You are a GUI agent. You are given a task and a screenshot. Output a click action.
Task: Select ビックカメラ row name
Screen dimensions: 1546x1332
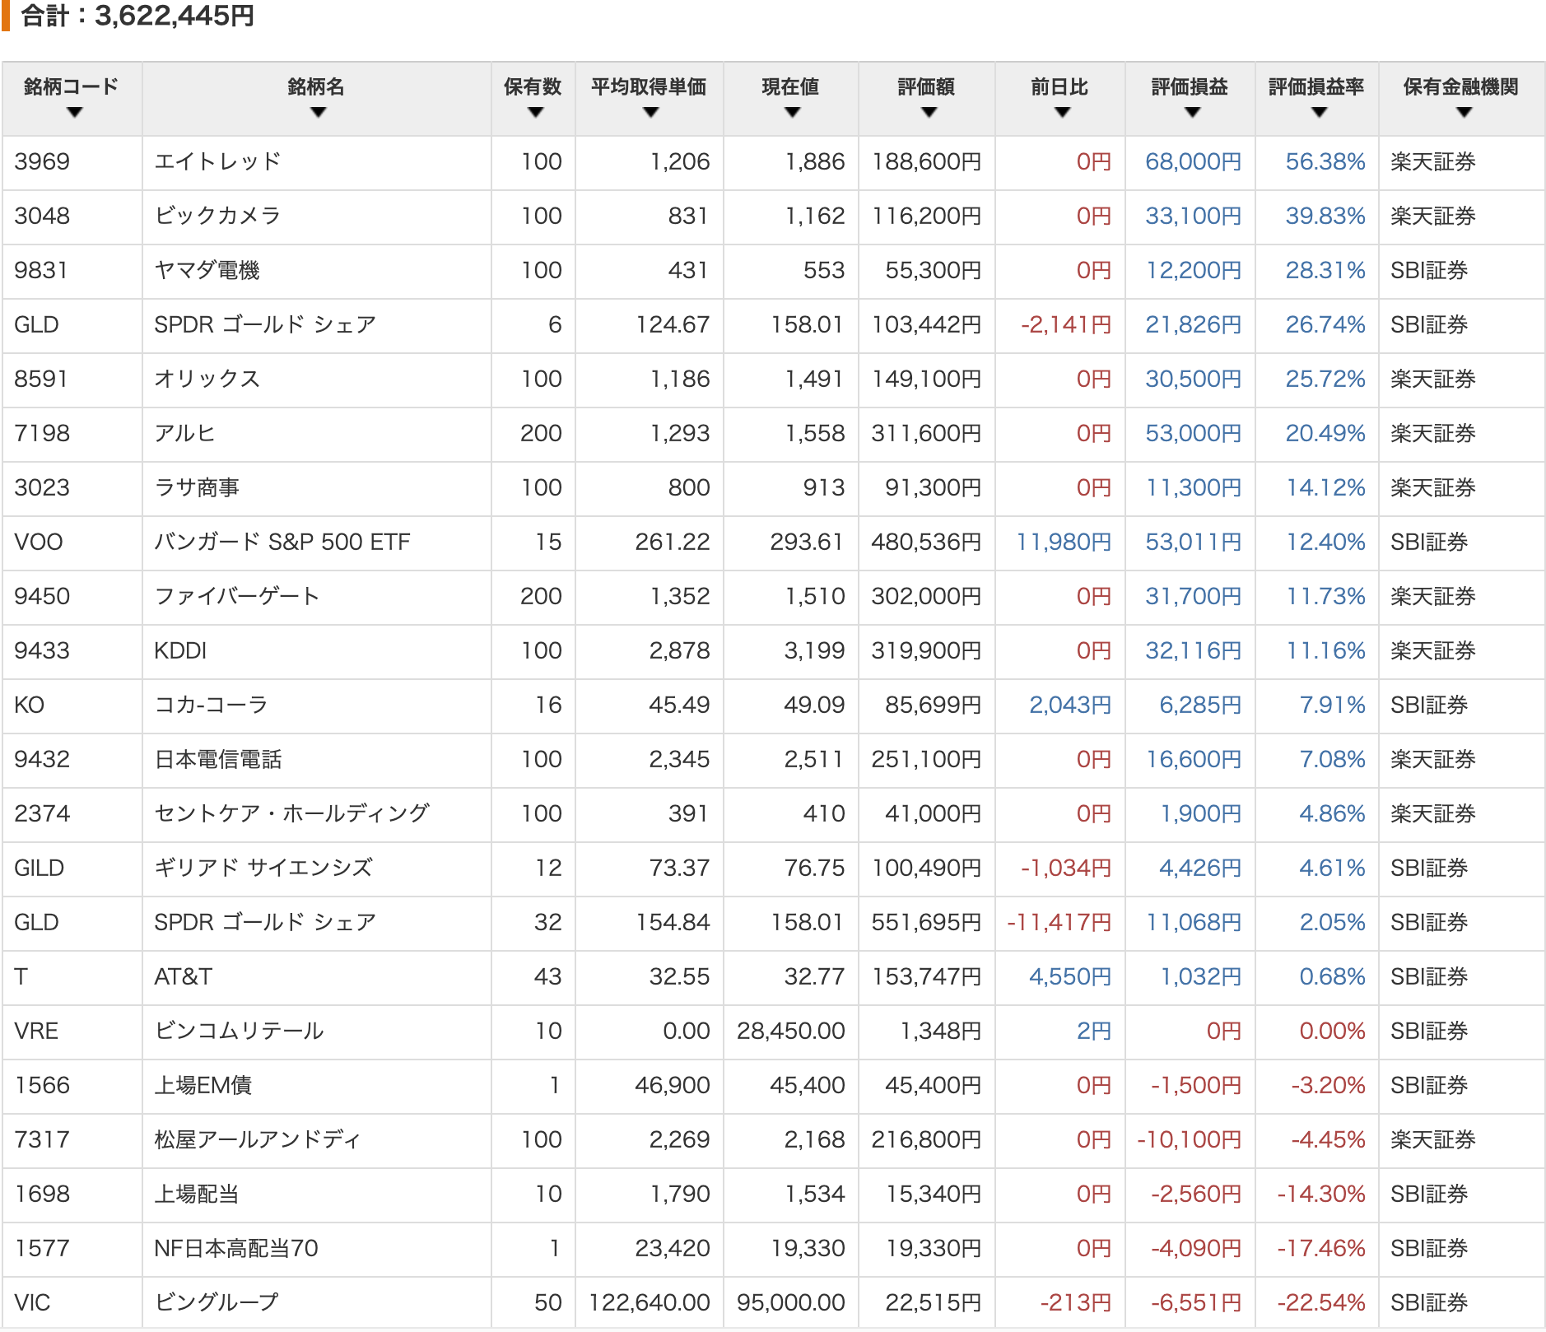(217, 216)
